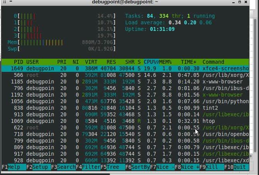Open the F6 SortBy menu

[137, 167]
